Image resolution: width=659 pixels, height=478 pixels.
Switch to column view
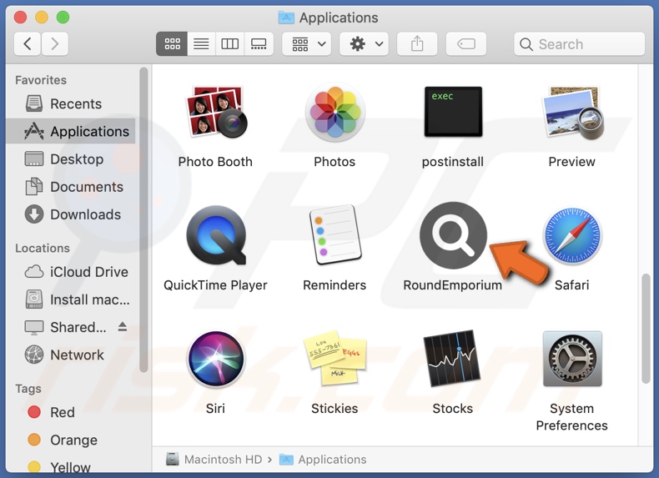point(230,43)
